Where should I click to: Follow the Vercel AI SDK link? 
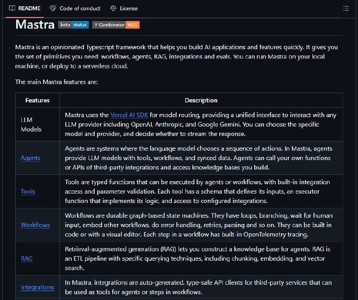point(129,115)
